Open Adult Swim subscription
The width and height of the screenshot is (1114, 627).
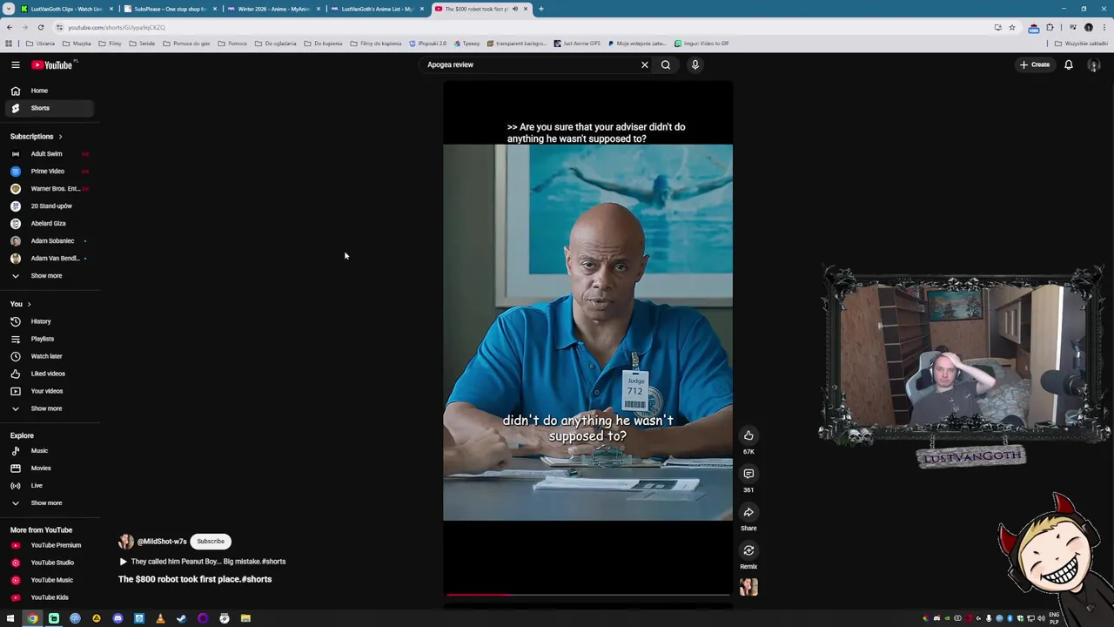tap(50, 154)
